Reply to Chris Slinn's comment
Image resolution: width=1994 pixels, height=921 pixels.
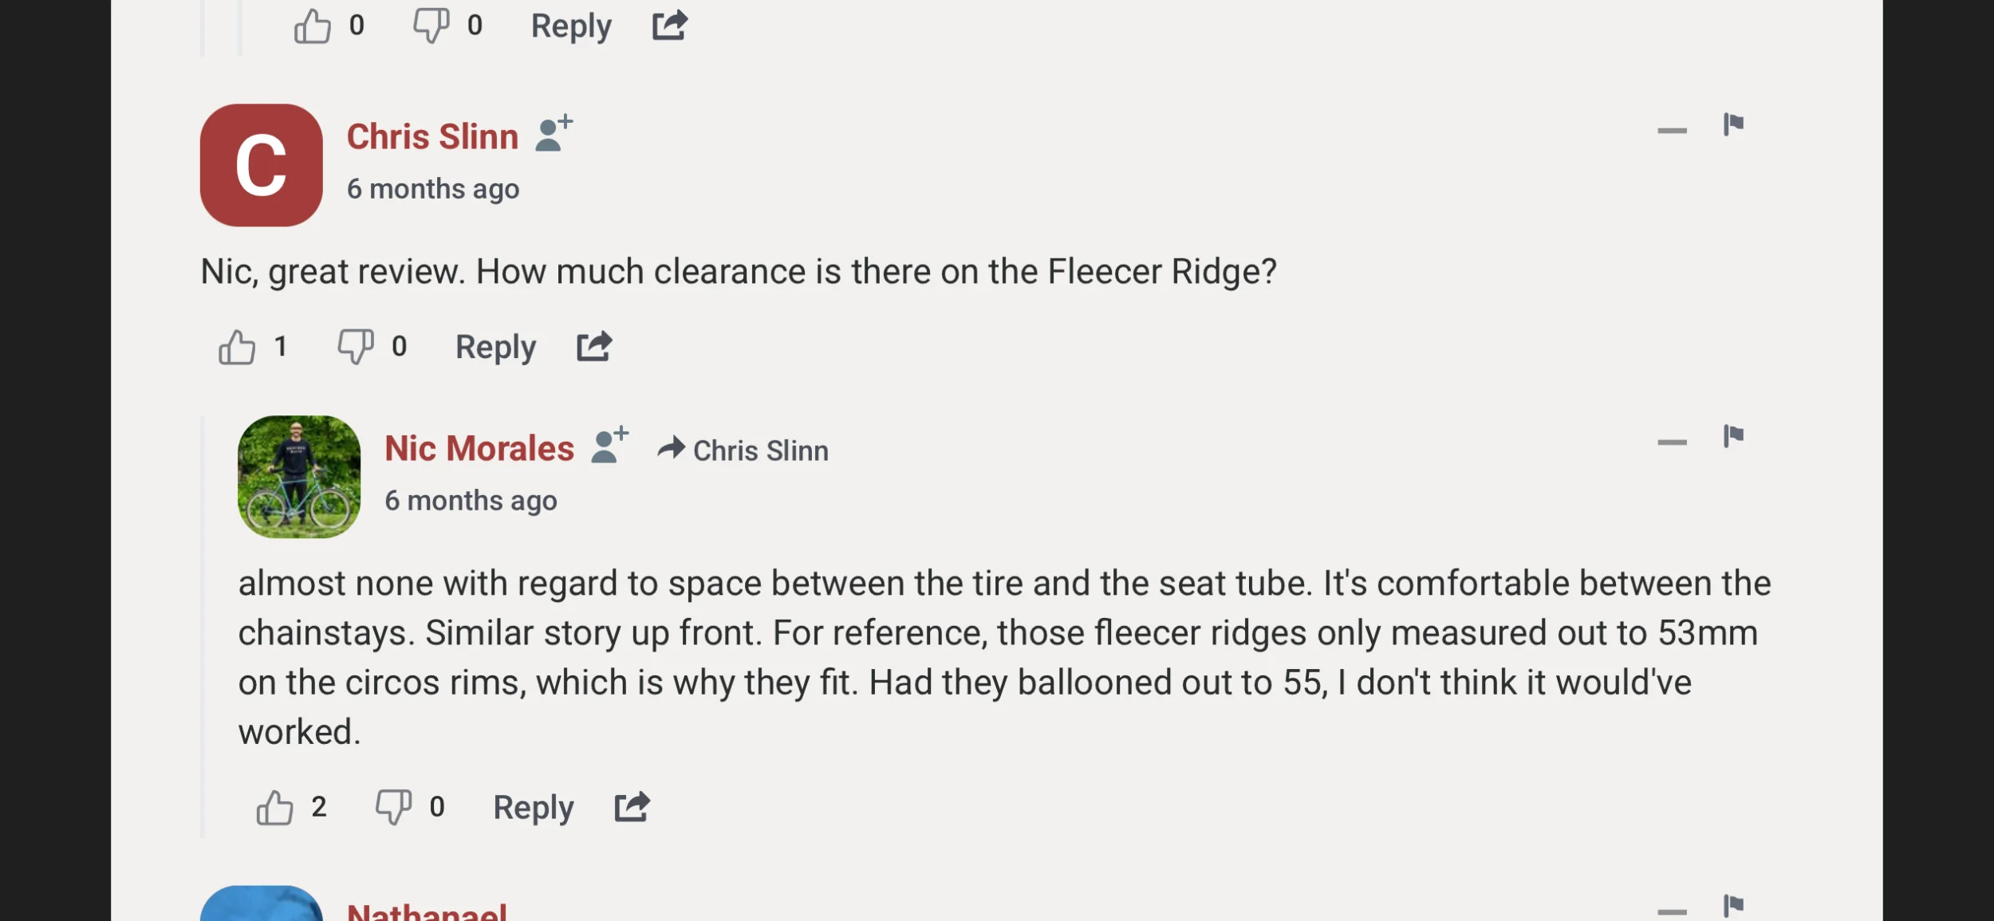point(495,347)
